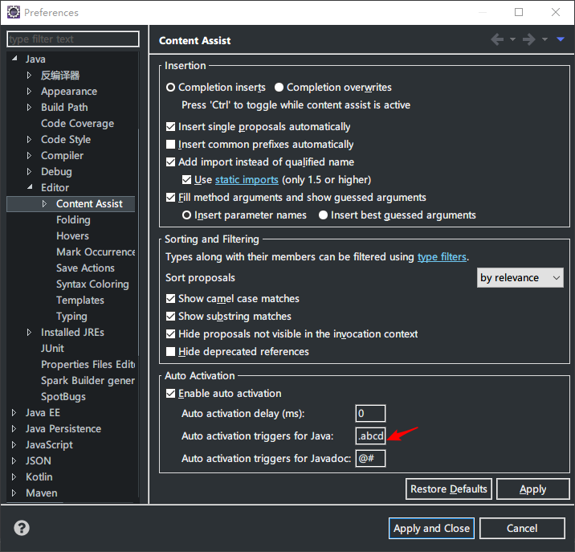Click the Eclipse Preferences window icon
575x552 pixels.
[x=13, y=12]
